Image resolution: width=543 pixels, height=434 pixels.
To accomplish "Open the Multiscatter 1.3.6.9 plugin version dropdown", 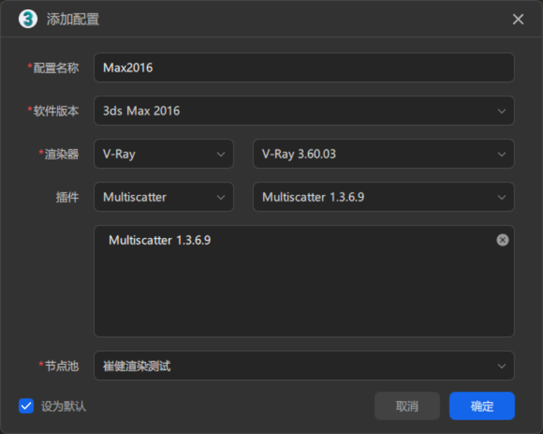I will [383, 197].
